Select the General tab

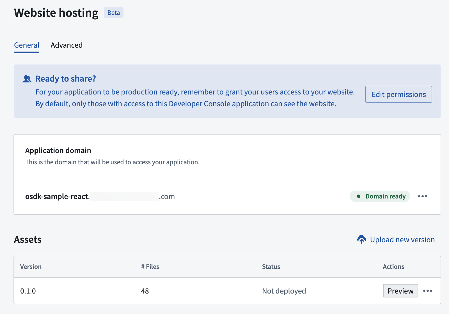point(27,45)
